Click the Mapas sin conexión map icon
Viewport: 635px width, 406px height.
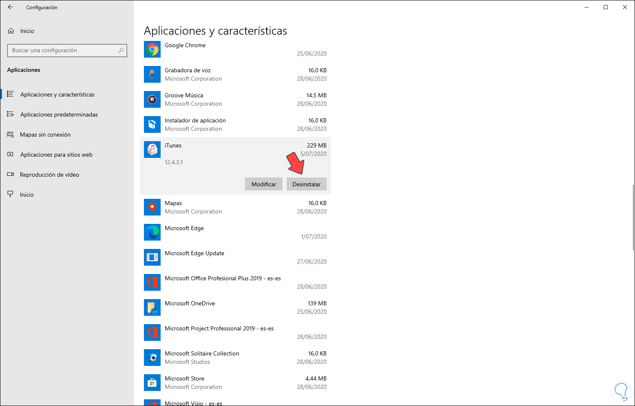click(10, 134)
